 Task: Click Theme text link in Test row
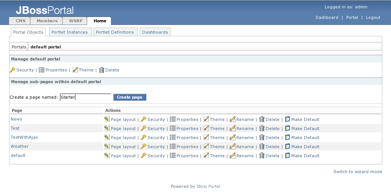click(x=217, y=129)
